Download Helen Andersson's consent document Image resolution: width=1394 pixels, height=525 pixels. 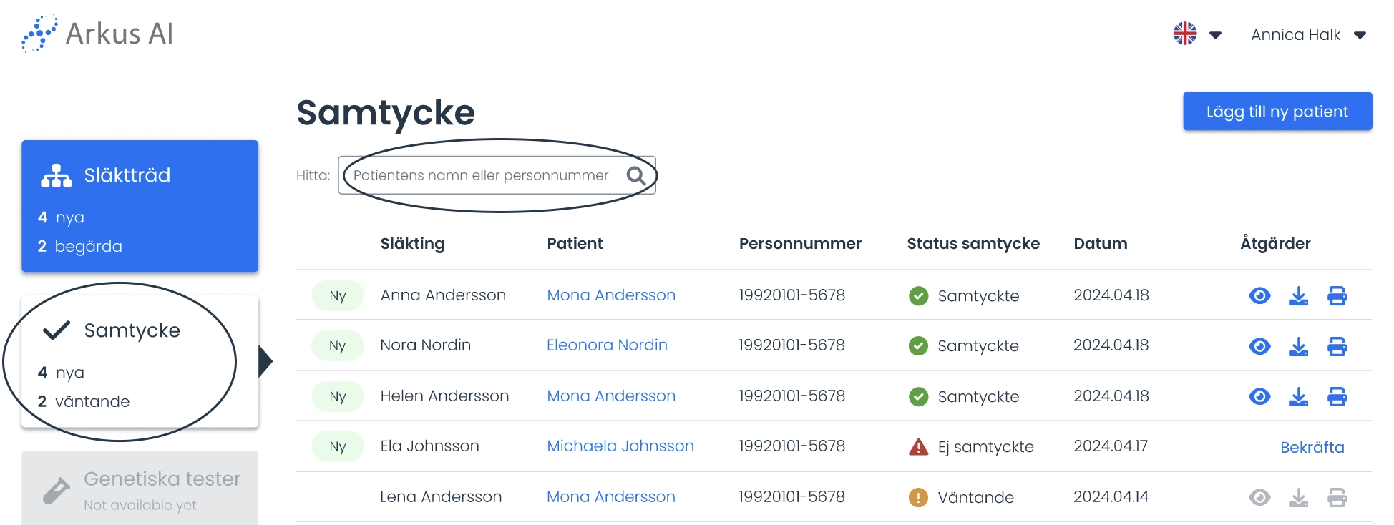point(1298,396)
